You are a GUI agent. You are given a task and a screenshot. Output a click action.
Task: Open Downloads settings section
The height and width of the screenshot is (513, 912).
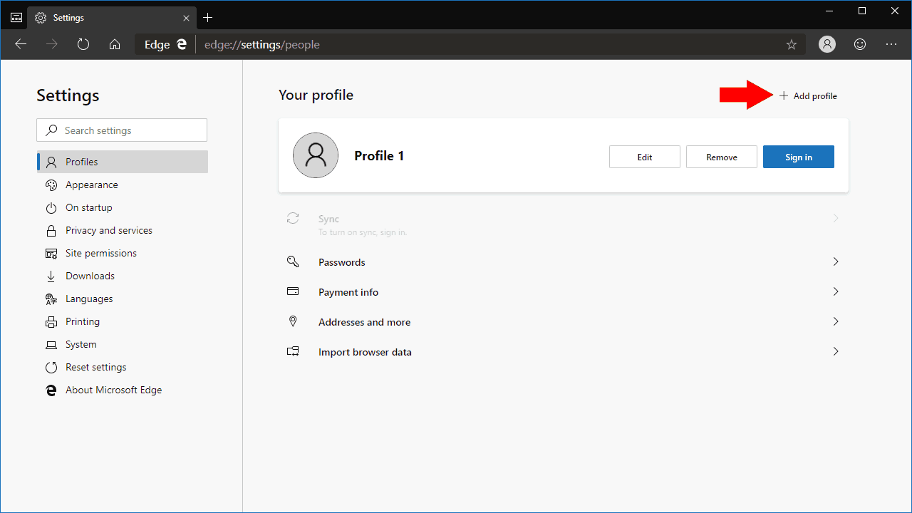123,276
